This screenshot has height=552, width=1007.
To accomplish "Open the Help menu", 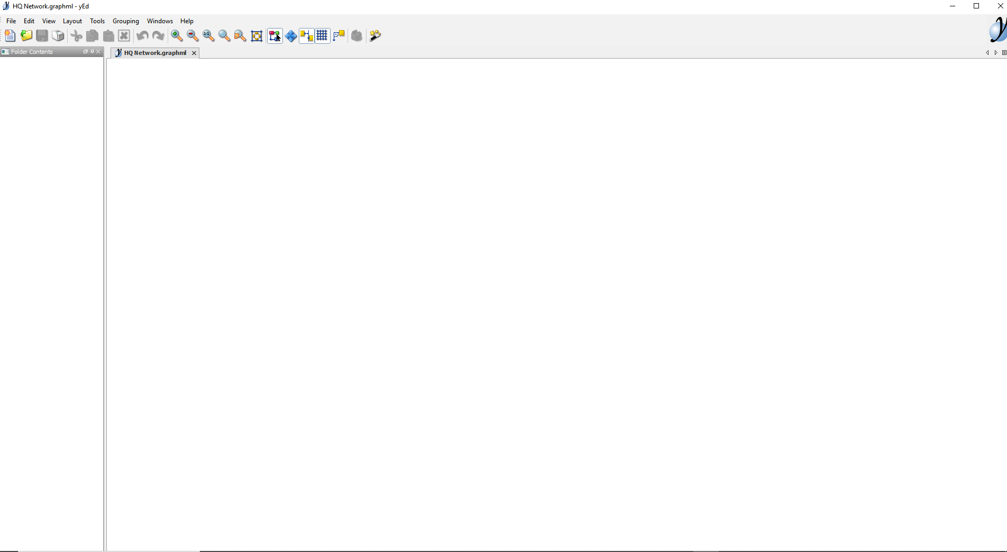I will pos(187,21).
